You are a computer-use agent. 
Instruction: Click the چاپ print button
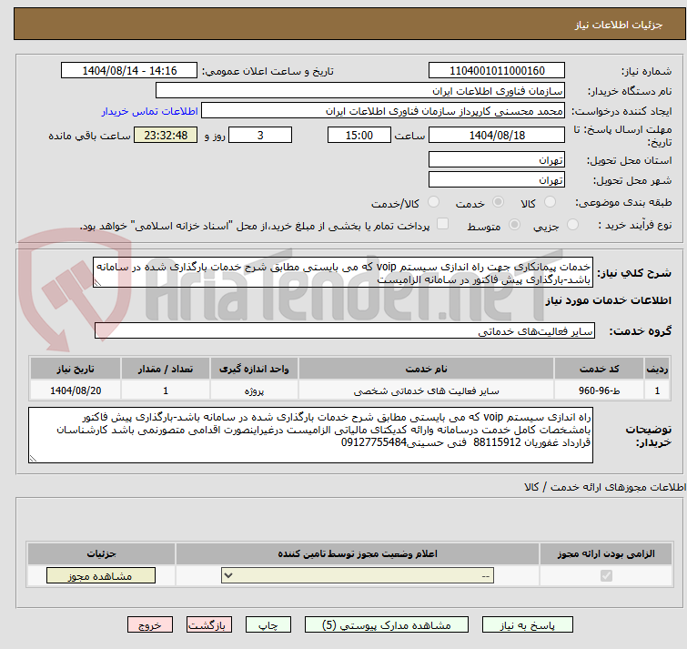pos(268,625)
